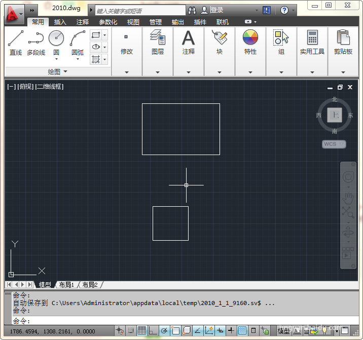Open the Properties (特性) color wheel panel
Screen dimensions: 363x340
pos(250,51)
